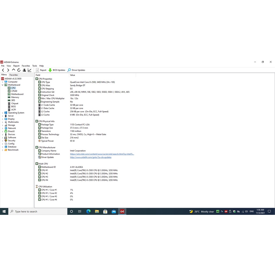Expand the Server tree node
275x275 pixels.
[2, 116]
